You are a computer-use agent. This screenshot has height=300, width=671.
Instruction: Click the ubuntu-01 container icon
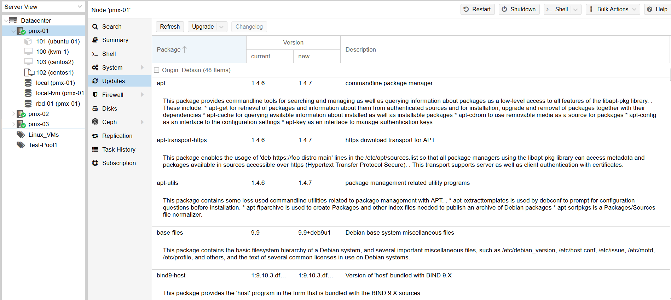(x=28, y=41)
